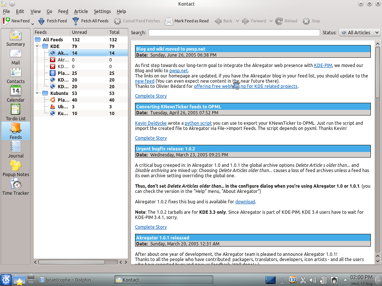
Task: Click the KDE application launcher icon
Action: pos(6,280)
